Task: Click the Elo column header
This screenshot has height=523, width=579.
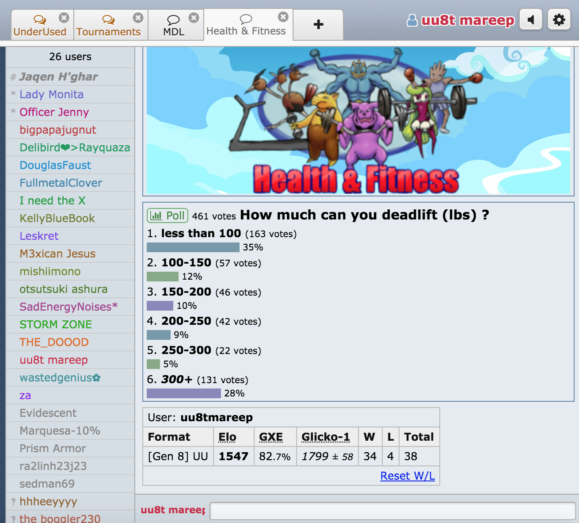Action: click(227, 437)
